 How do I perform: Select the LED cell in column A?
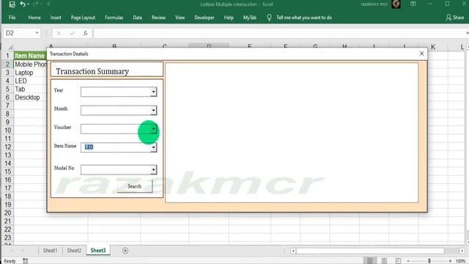click(30, 81)
